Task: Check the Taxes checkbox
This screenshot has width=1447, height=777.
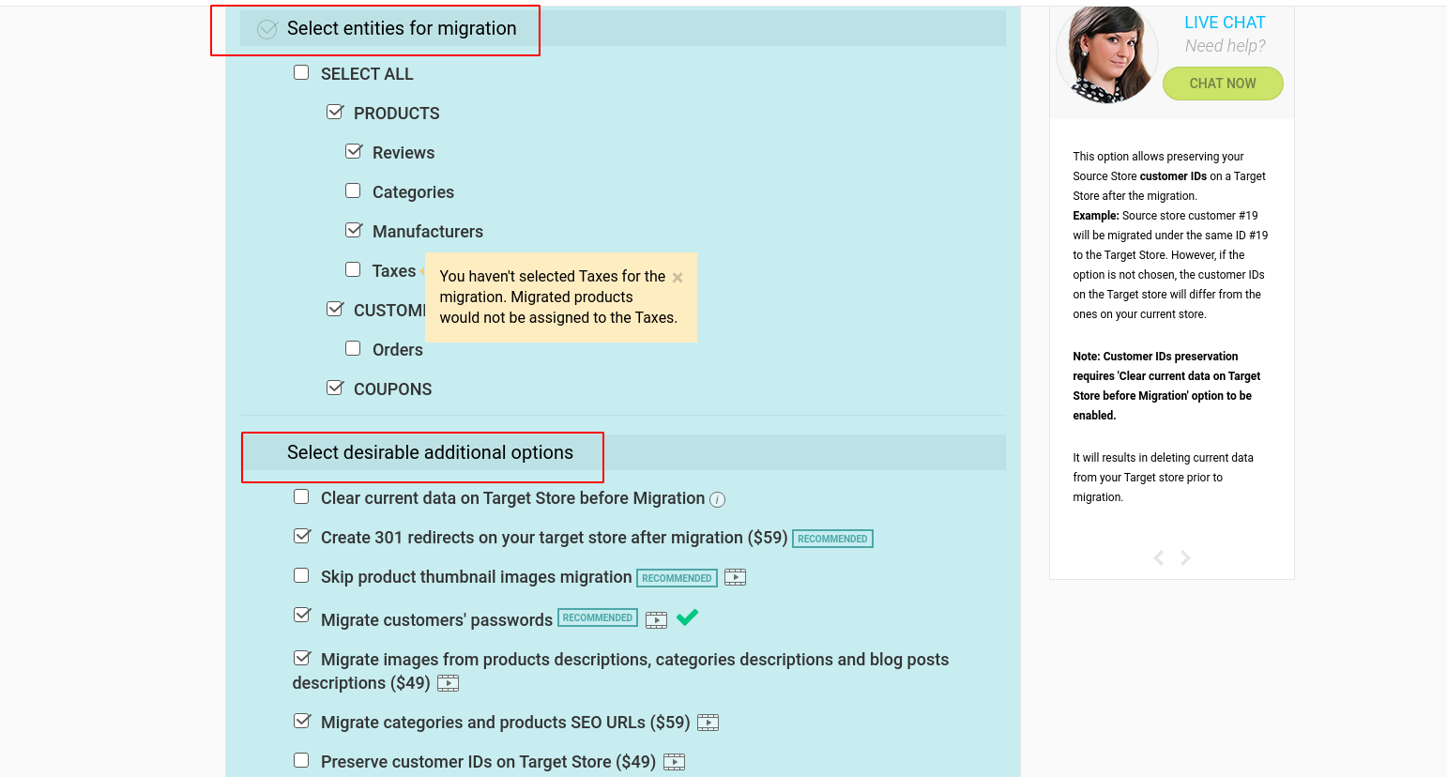Action: [x=353, y=269]
